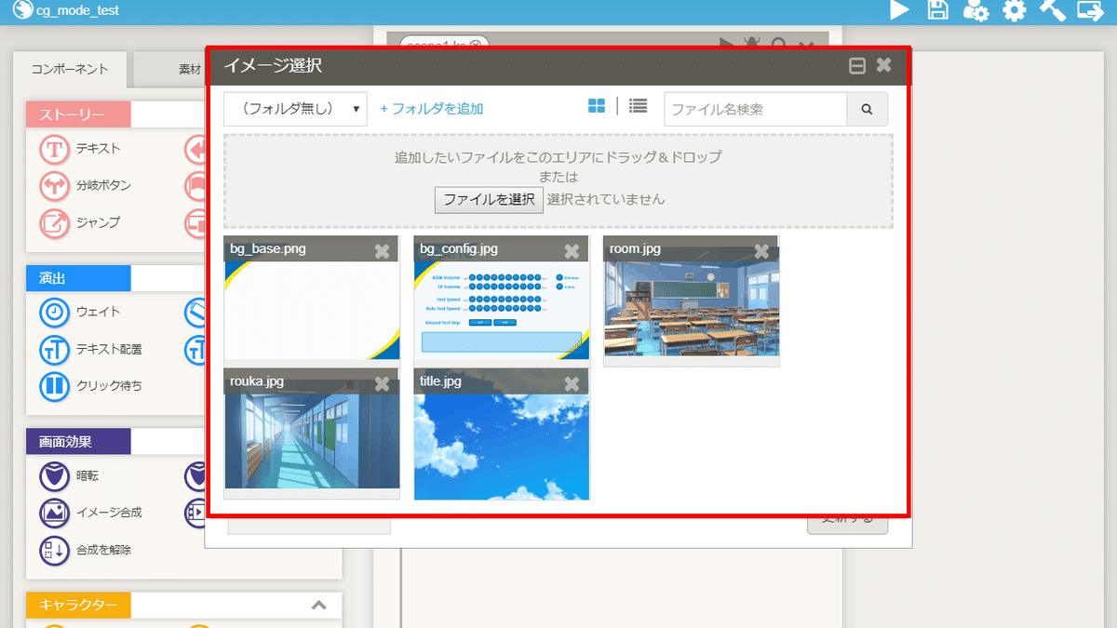Select the 分岐ボタン component icon
1117x628 pixels.
[x=55, y=185]
